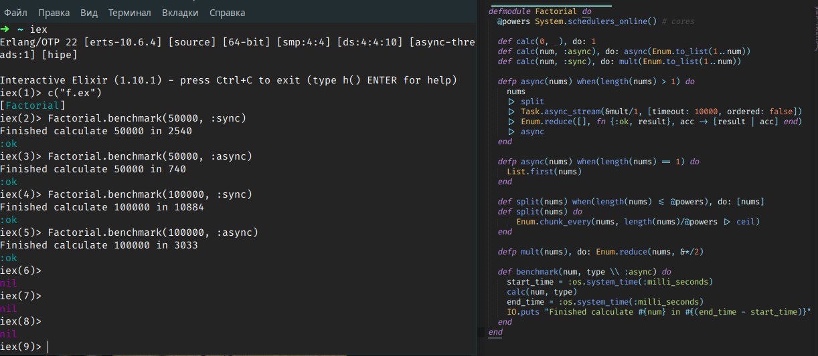Click 'Finished calculate 100000 in 3033' line
This screenshot has width=818, height=356.
coord(99,245)
